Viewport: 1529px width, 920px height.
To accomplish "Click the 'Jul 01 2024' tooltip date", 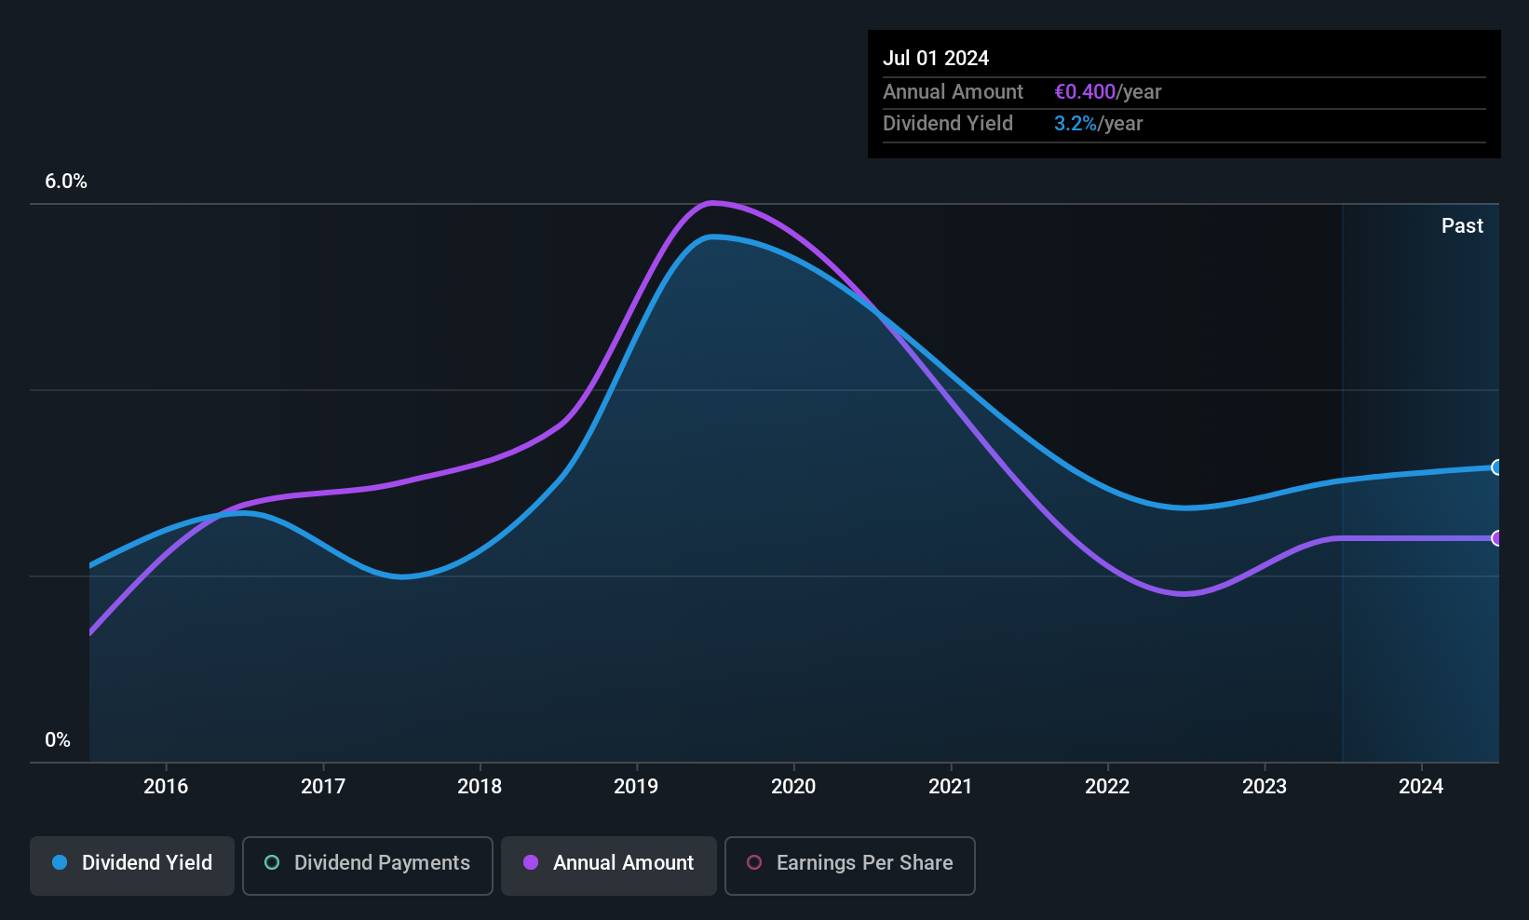I will 936,58.
